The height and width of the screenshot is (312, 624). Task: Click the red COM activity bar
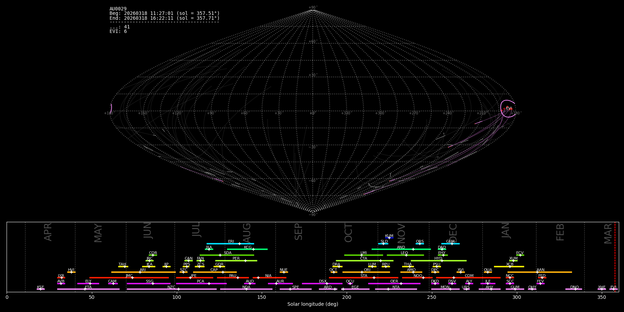468,278
